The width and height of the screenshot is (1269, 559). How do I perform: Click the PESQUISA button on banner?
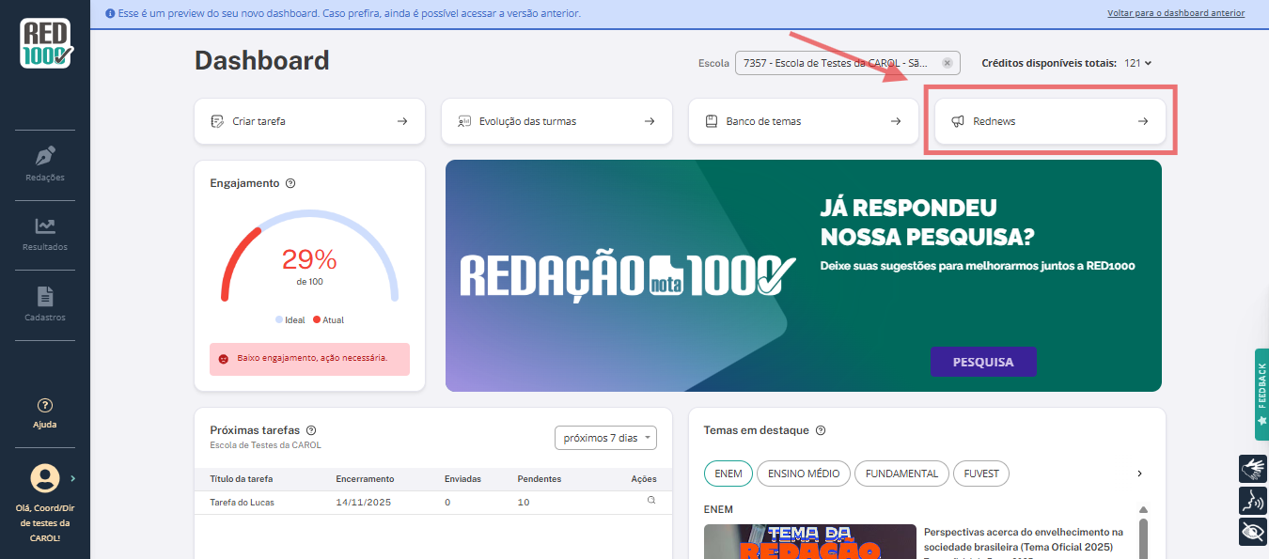(x=983, y=362)
